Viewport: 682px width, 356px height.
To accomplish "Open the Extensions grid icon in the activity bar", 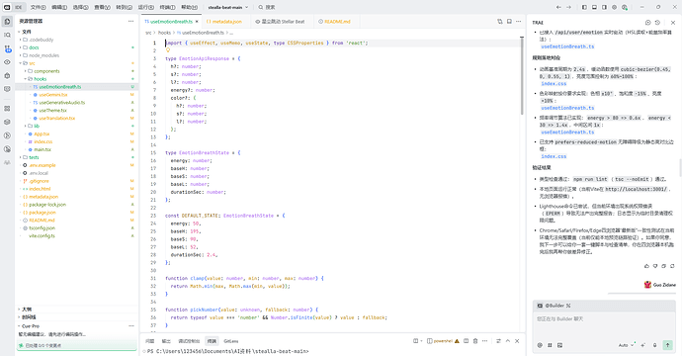I will pyautogui.click(x=7, y=109).
